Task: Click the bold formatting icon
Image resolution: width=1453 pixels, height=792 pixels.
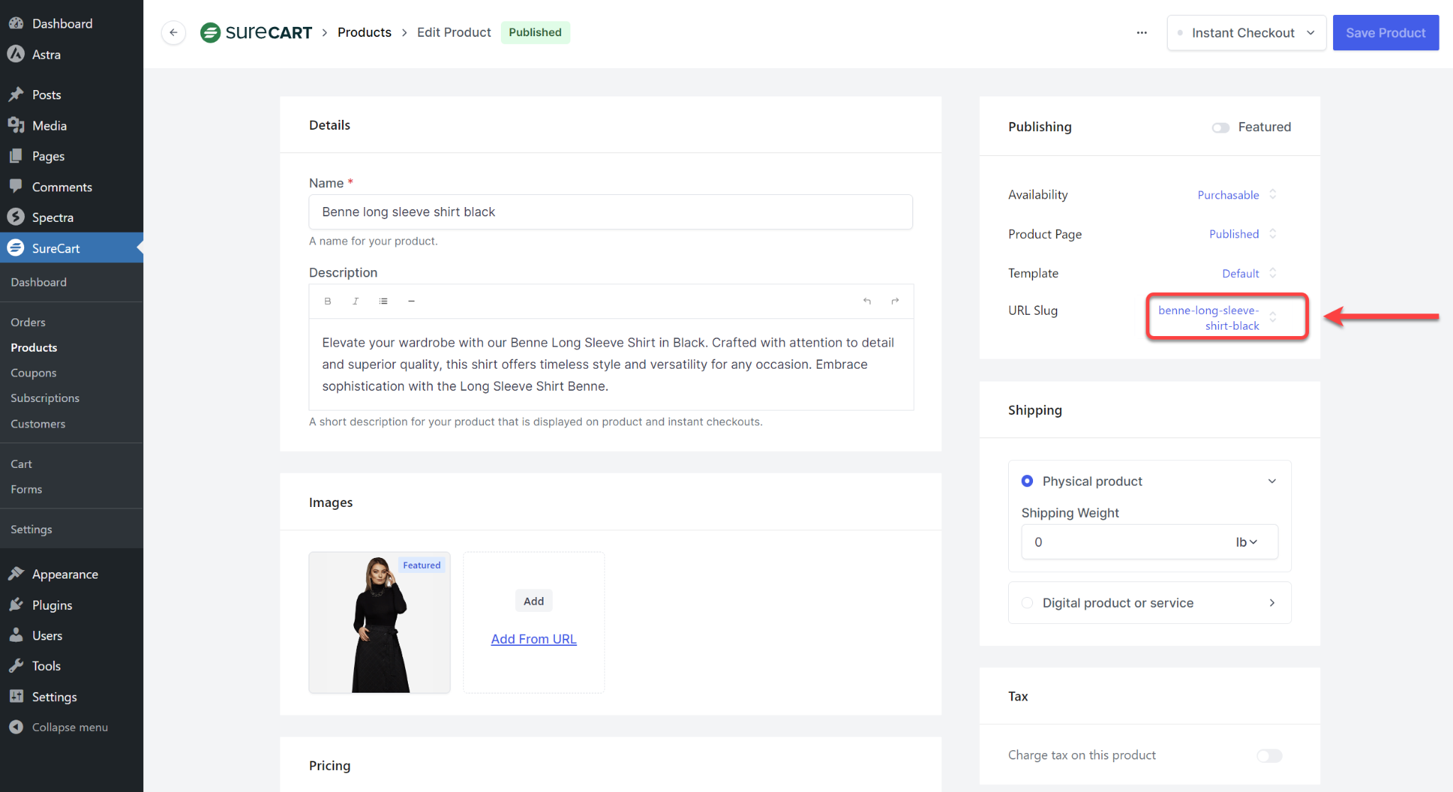Action: coord(328,301)
